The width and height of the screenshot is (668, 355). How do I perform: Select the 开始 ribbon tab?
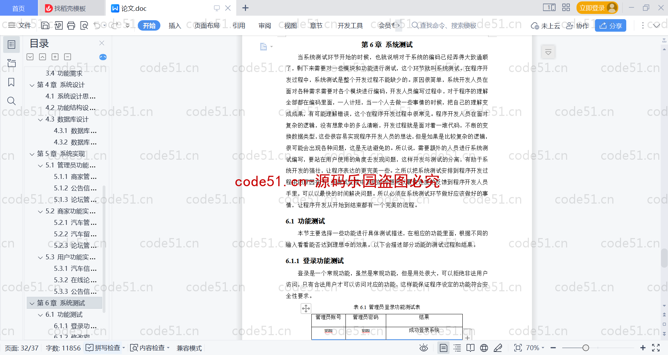pyautogui.click(x=149, y=25)
